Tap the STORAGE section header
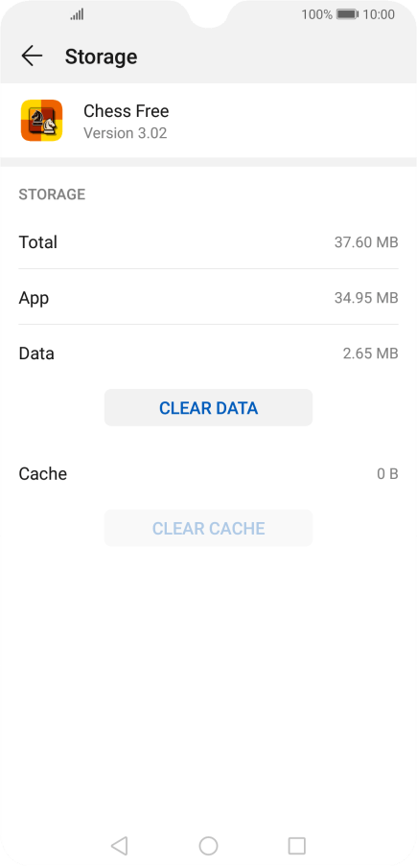The width and height of the screenshot is (417, 866). (x=52, y=194)
